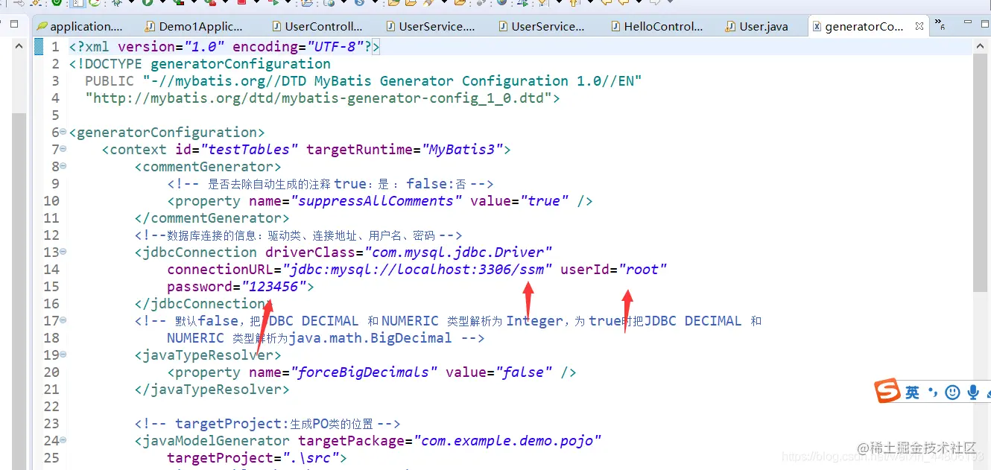Click the "testTables" context id value
This screenshot has width=991, height=470.
(249, 150)
